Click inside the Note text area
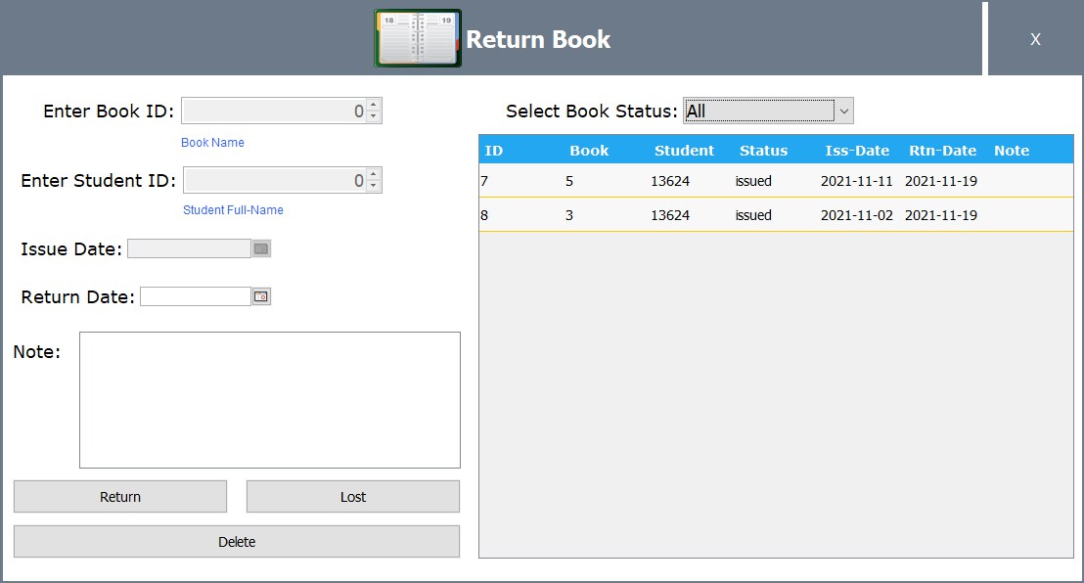This screenshot has width=1084, height=583. pyautogui.click(x=270, y=400)
